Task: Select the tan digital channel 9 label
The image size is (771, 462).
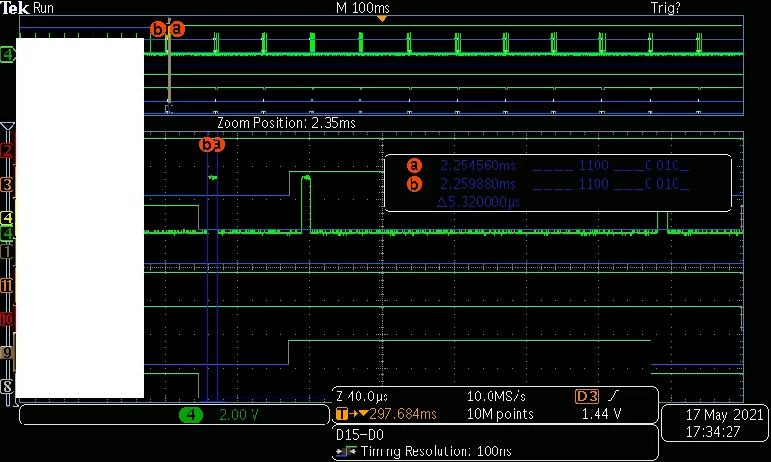Action: 7,352
